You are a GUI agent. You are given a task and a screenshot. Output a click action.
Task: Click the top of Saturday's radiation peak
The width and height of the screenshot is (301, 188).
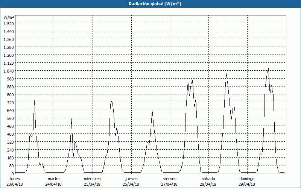(x=226, y=74)
